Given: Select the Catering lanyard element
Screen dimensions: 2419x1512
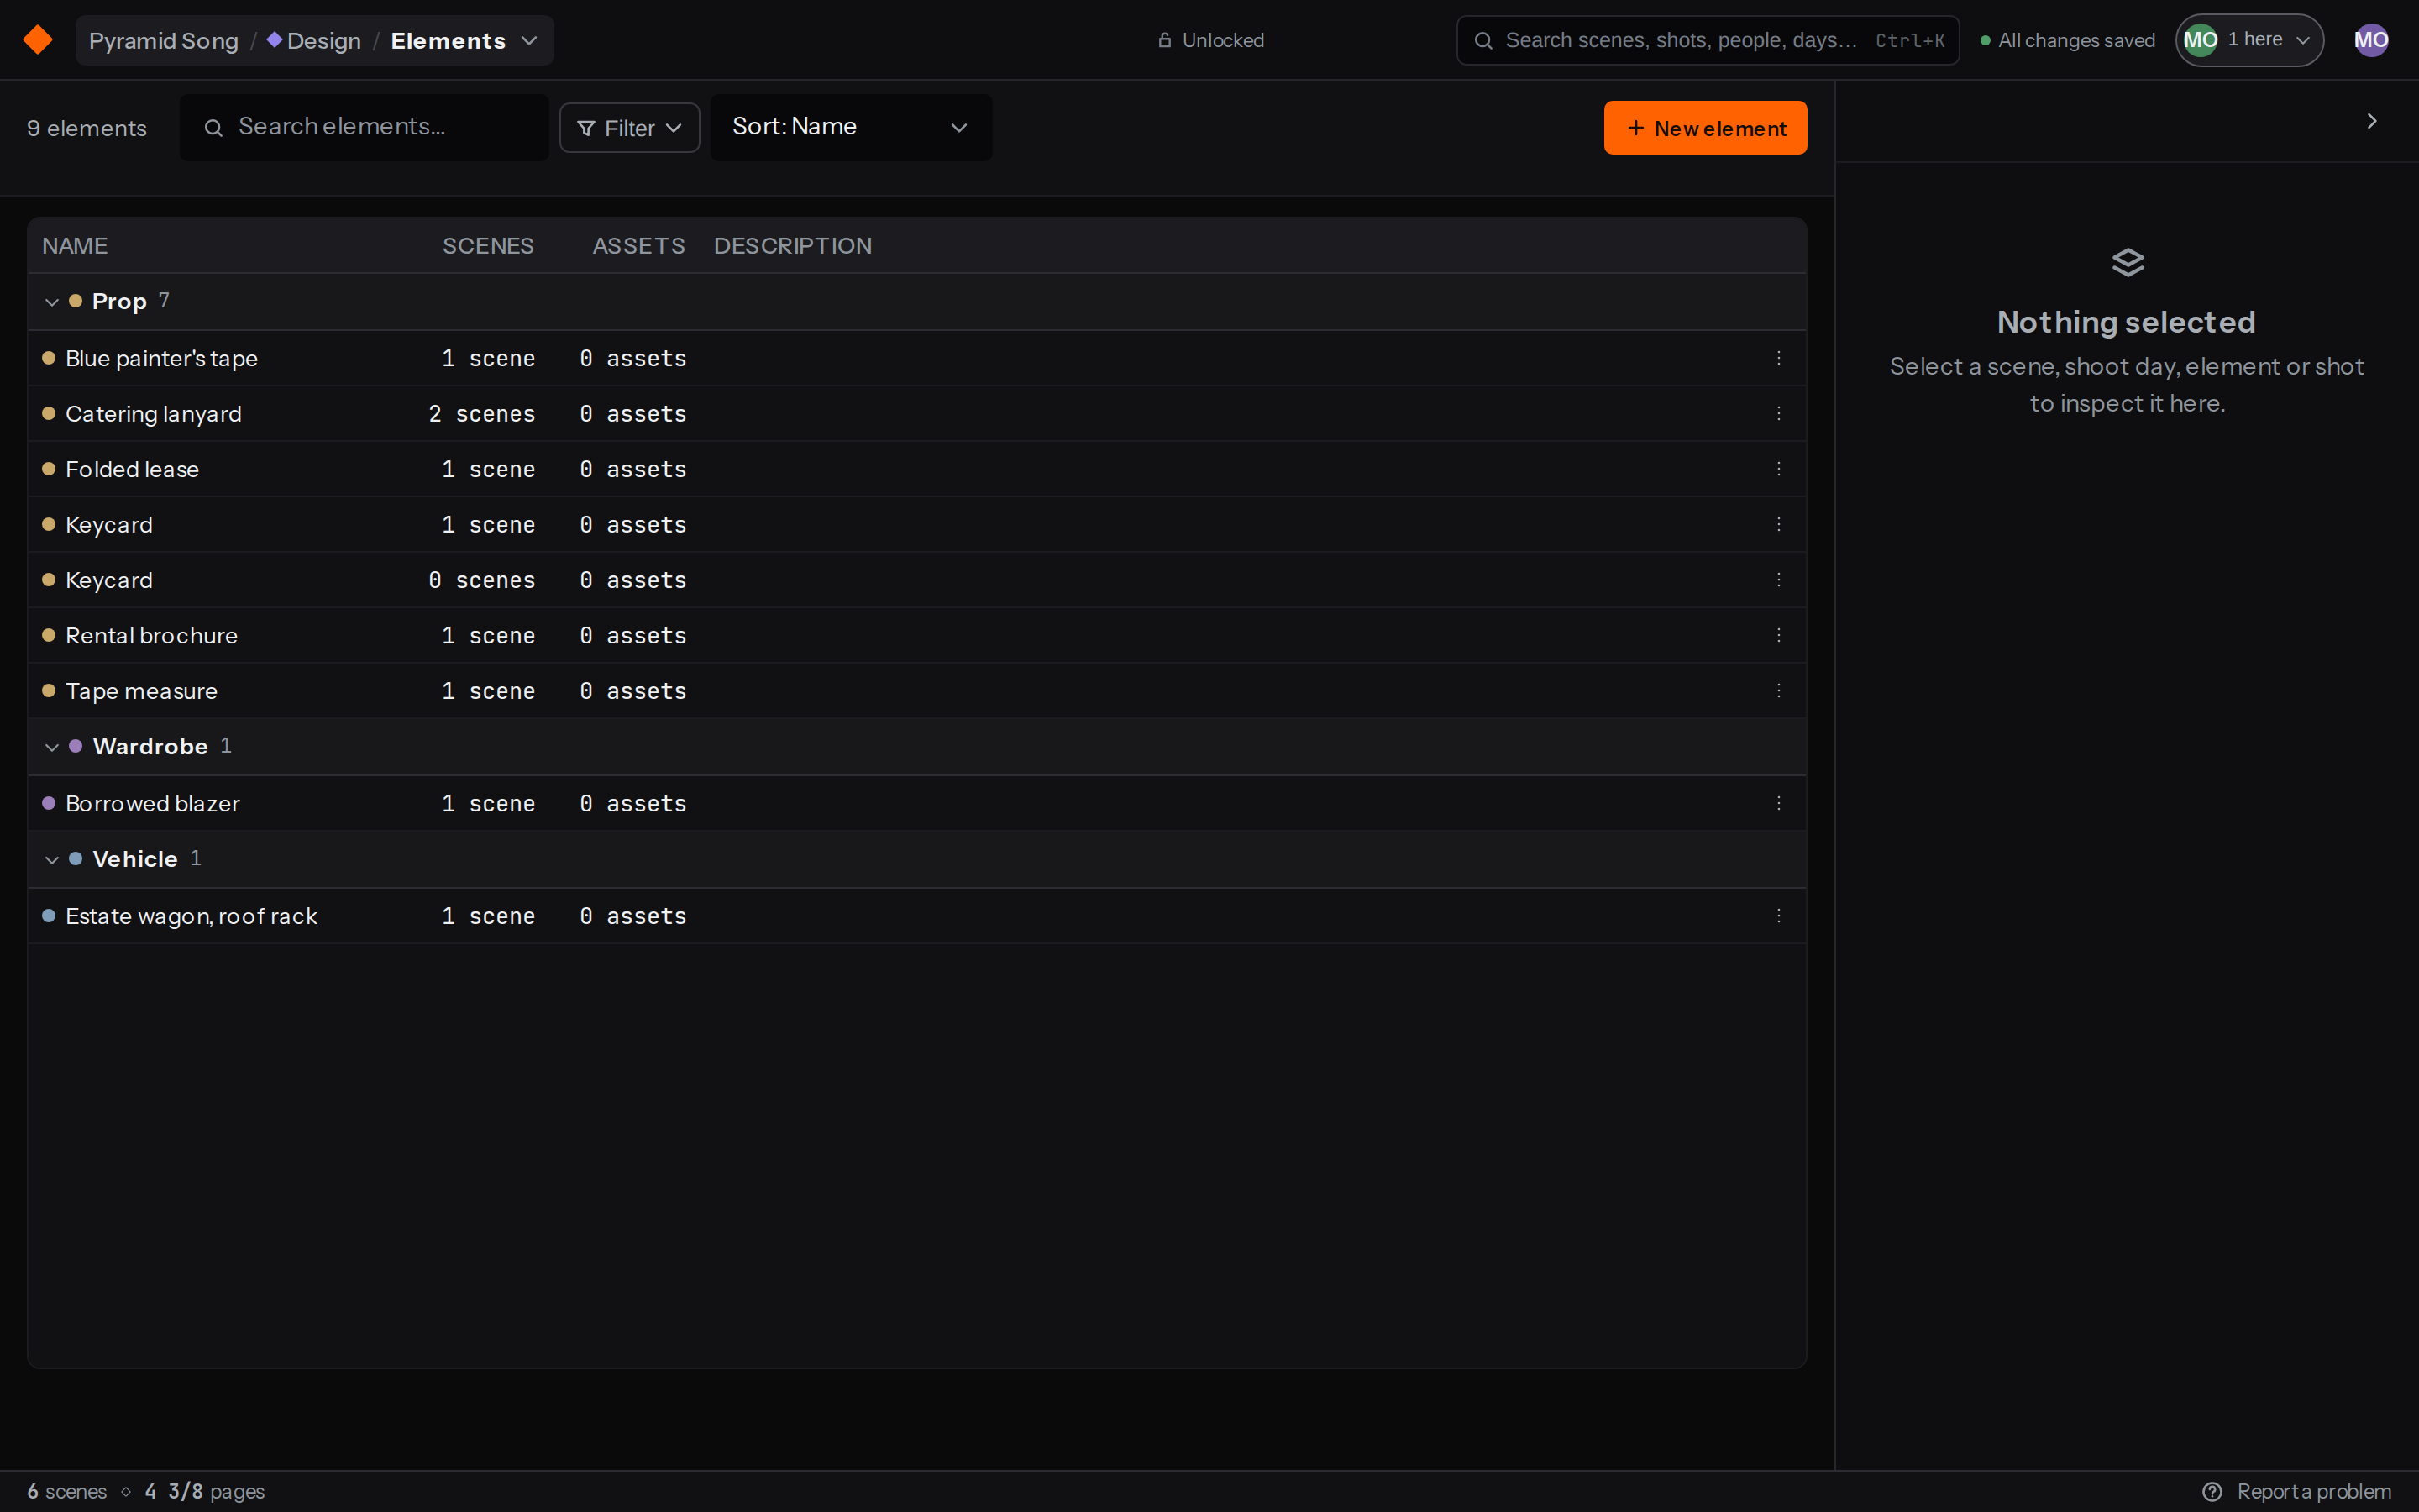Looking at the screenshot, I should (x=153, y=414).
